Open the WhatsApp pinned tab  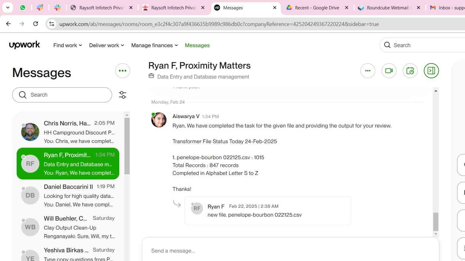click(x=23, y=8)
